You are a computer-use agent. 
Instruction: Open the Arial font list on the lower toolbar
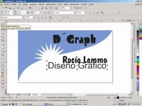[23, 17]
